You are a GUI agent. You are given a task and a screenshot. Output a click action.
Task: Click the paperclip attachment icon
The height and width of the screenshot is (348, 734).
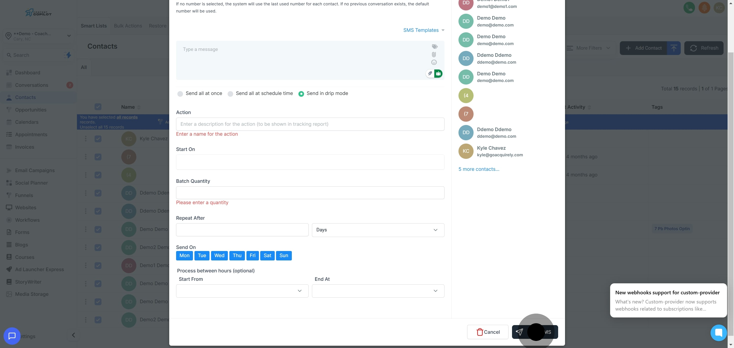pyautogui.click(x=434, y=54)
